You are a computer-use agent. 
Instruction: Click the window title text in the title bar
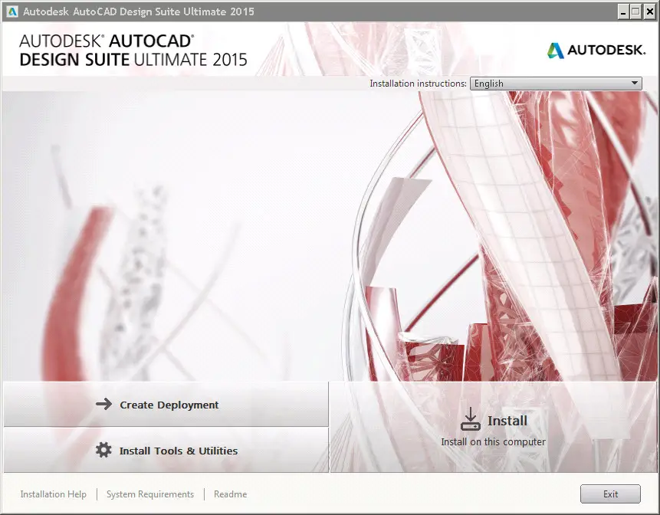[139, 11]
